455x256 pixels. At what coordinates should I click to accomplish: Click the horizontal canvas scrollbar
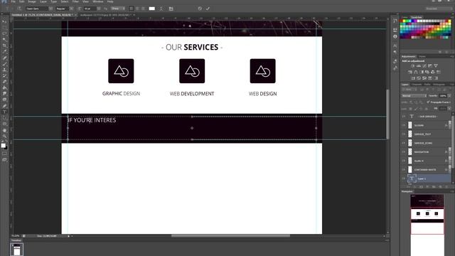(230, 236)
